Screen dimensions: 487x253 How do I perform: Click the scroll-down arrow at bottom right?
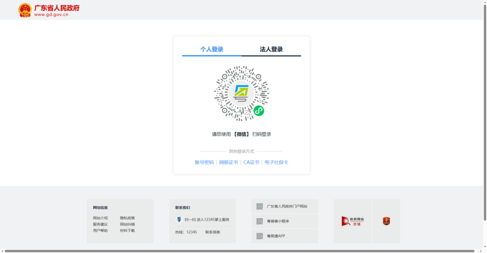tap(485, 247)
